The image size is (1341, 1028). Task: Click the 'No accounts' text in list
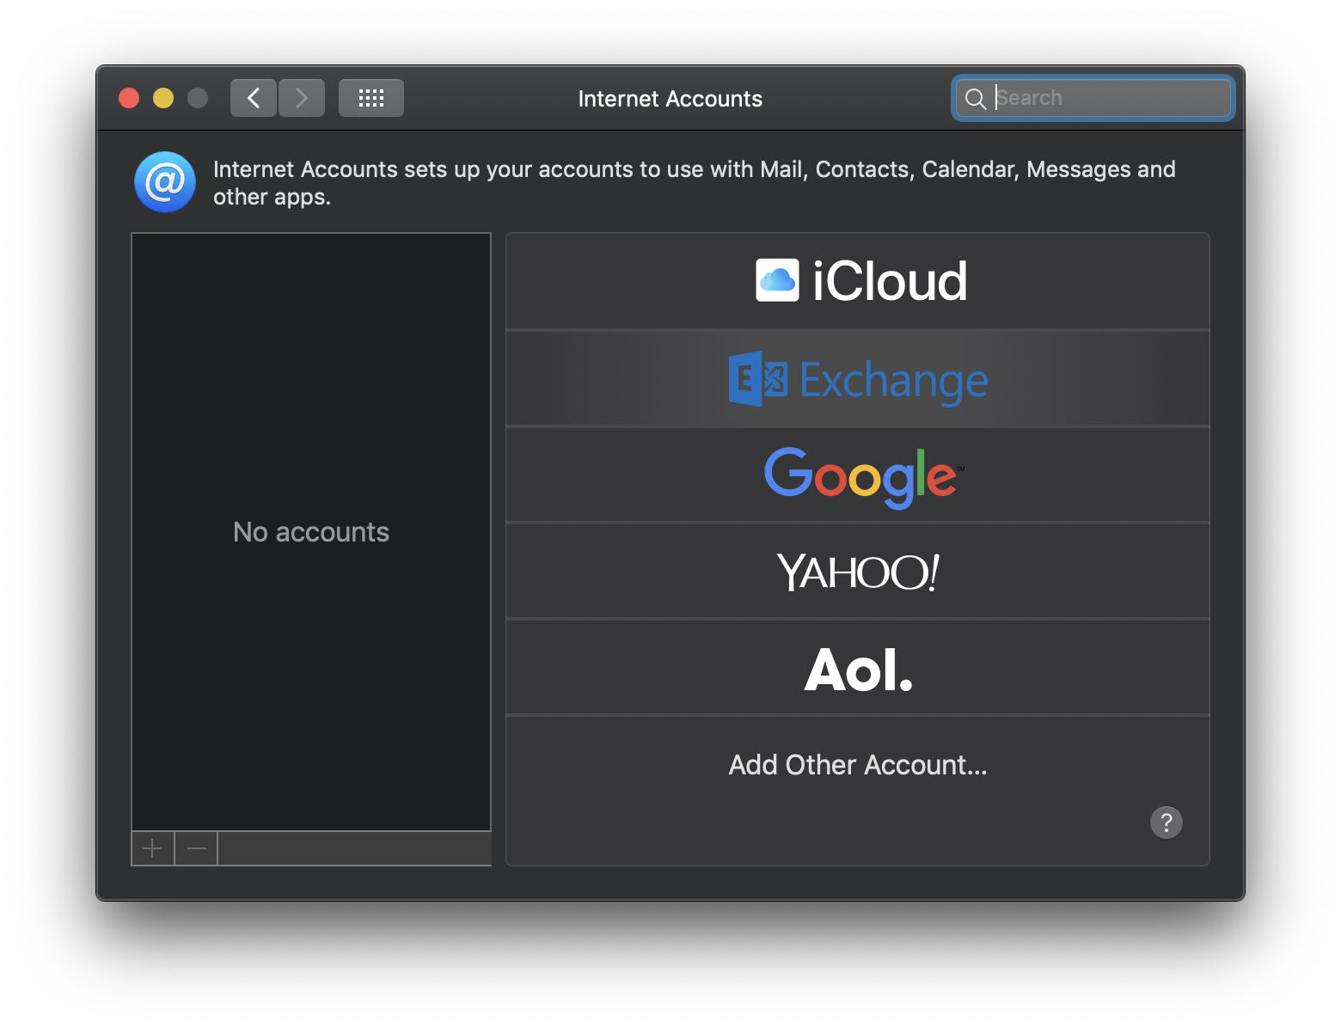point(311,532)
